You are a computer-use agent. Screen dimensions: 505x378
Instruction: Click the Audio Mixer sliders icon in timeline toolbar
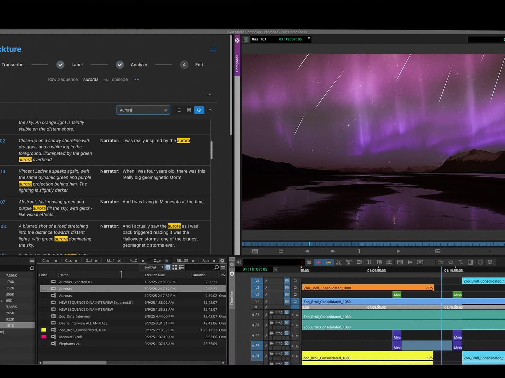click(440, 262)
